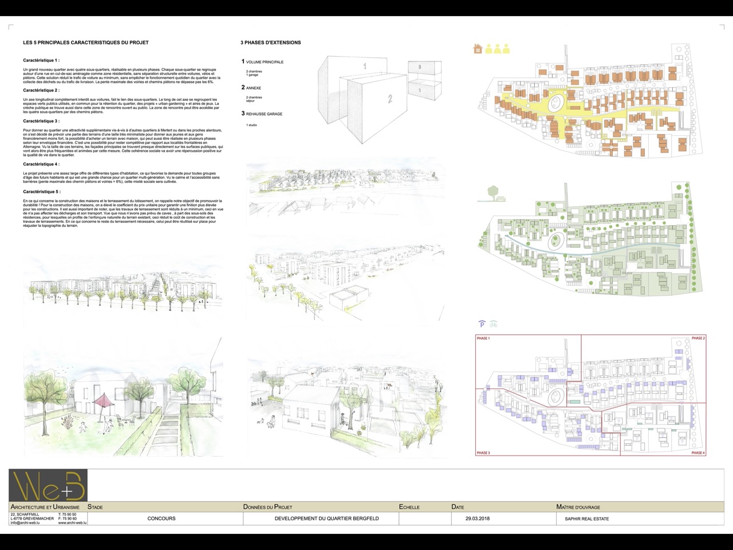Select the PHASE 2 label
This screenshot has height=550, width=733.
tap(697, 339)
